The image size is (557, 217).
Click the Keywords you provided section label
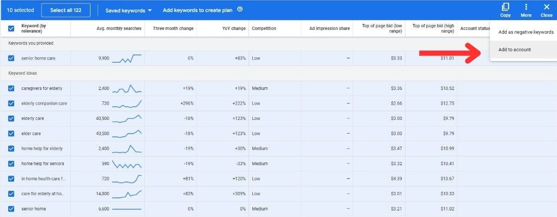click(31, 43)
